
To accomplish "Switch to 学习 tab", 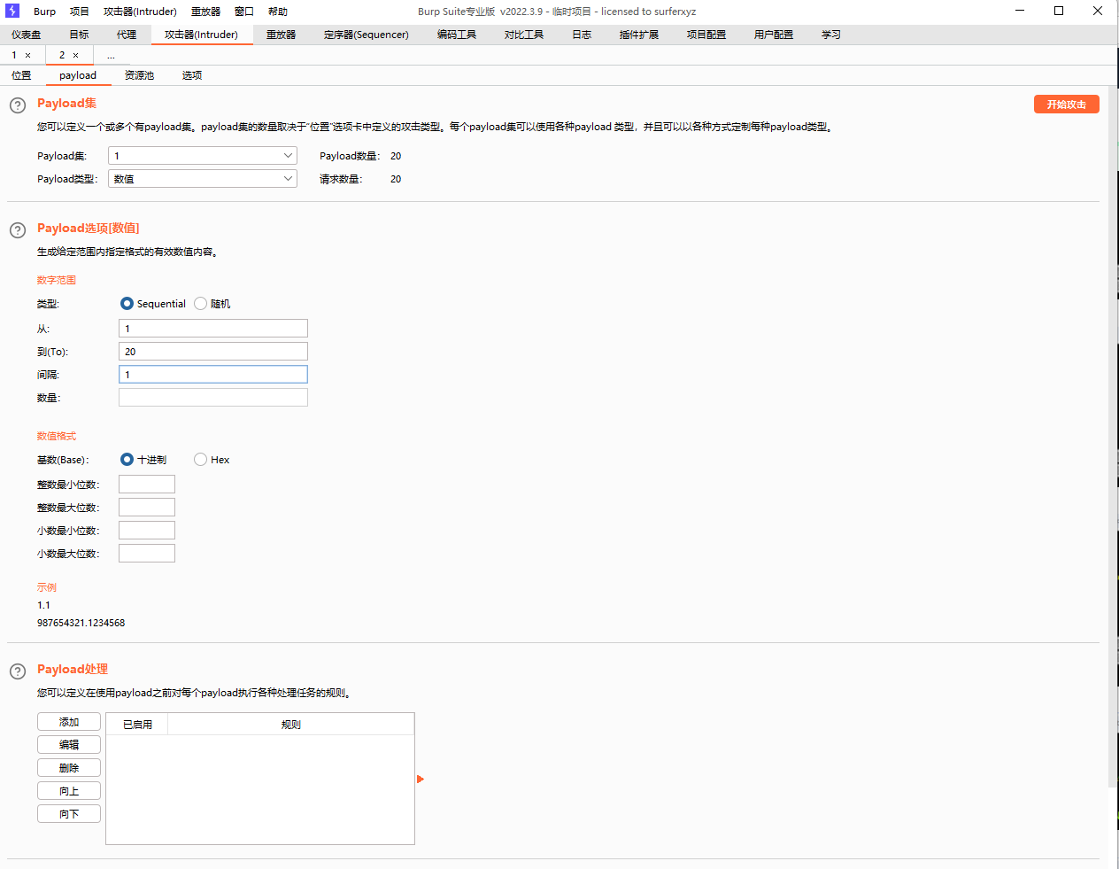I will 831,35.
